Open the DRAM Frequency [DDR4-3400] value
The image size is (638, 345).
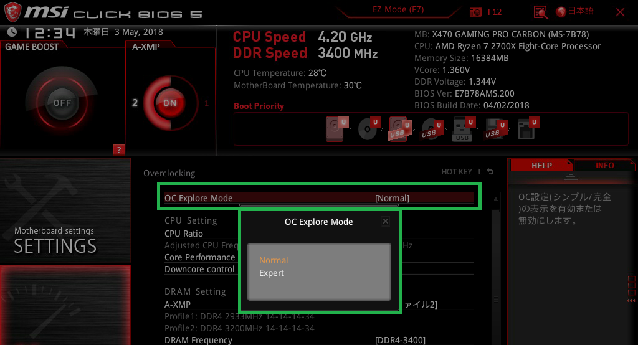click(400, 340)
